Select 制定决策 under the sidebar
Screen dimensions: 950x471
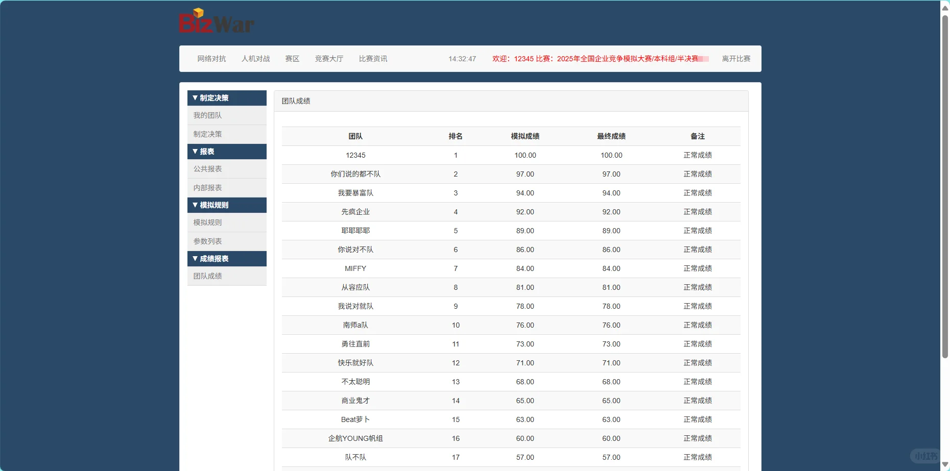[207, 134]
